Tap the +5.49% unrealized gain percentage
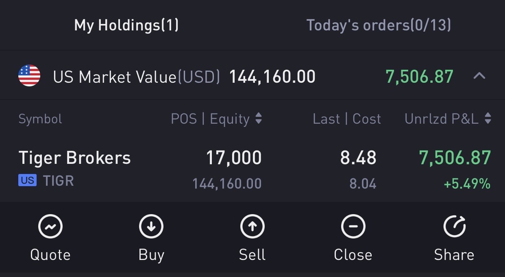Screen dimensions: 505x277 coord(467,184)
